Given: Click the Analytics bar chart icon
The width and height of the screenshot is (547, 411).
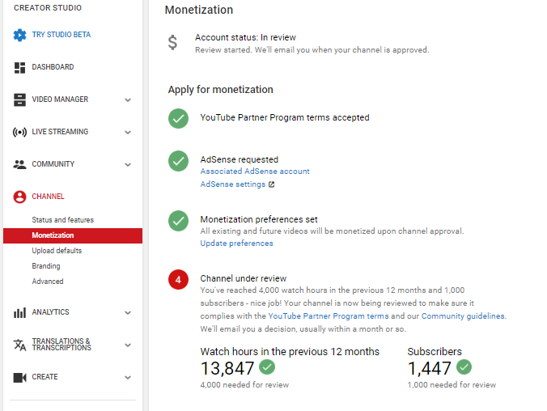Looking at the screenshot, I should tap(19, 312).
